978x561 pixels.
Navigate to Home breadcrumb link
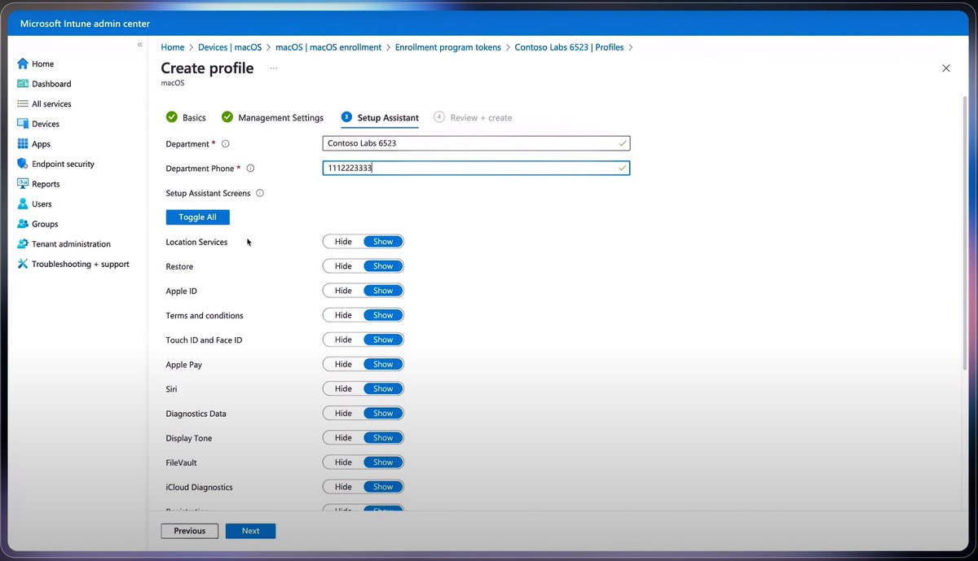[x=173, y=47]
